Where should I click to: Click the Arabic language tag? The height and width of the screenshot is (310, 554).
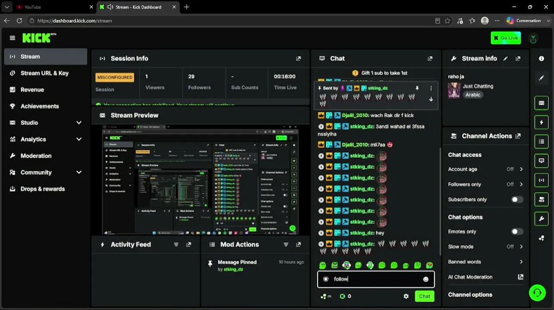pos(473,95)
